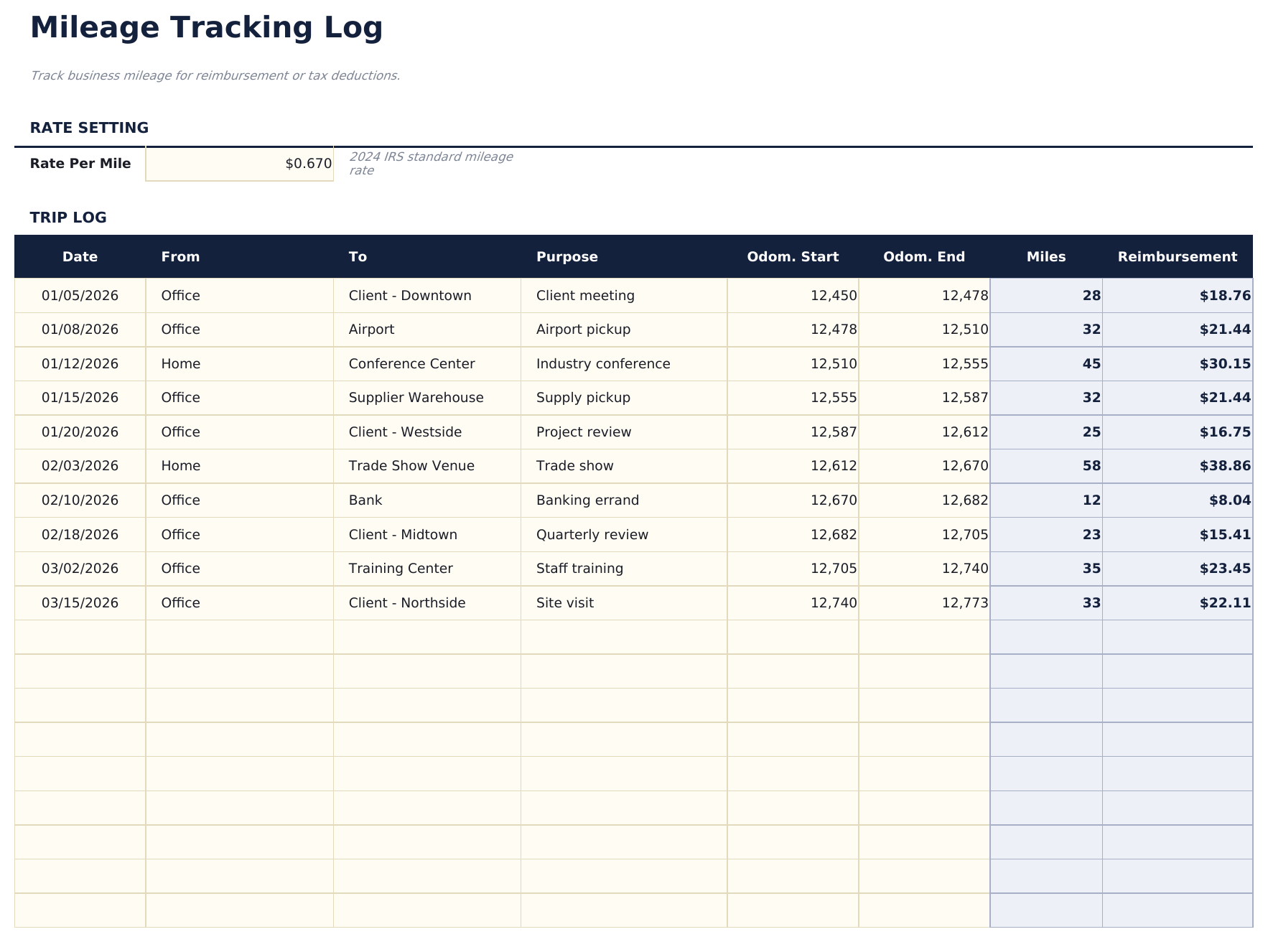Select the To column header
1268x942 pixels.
coord(357,256)
